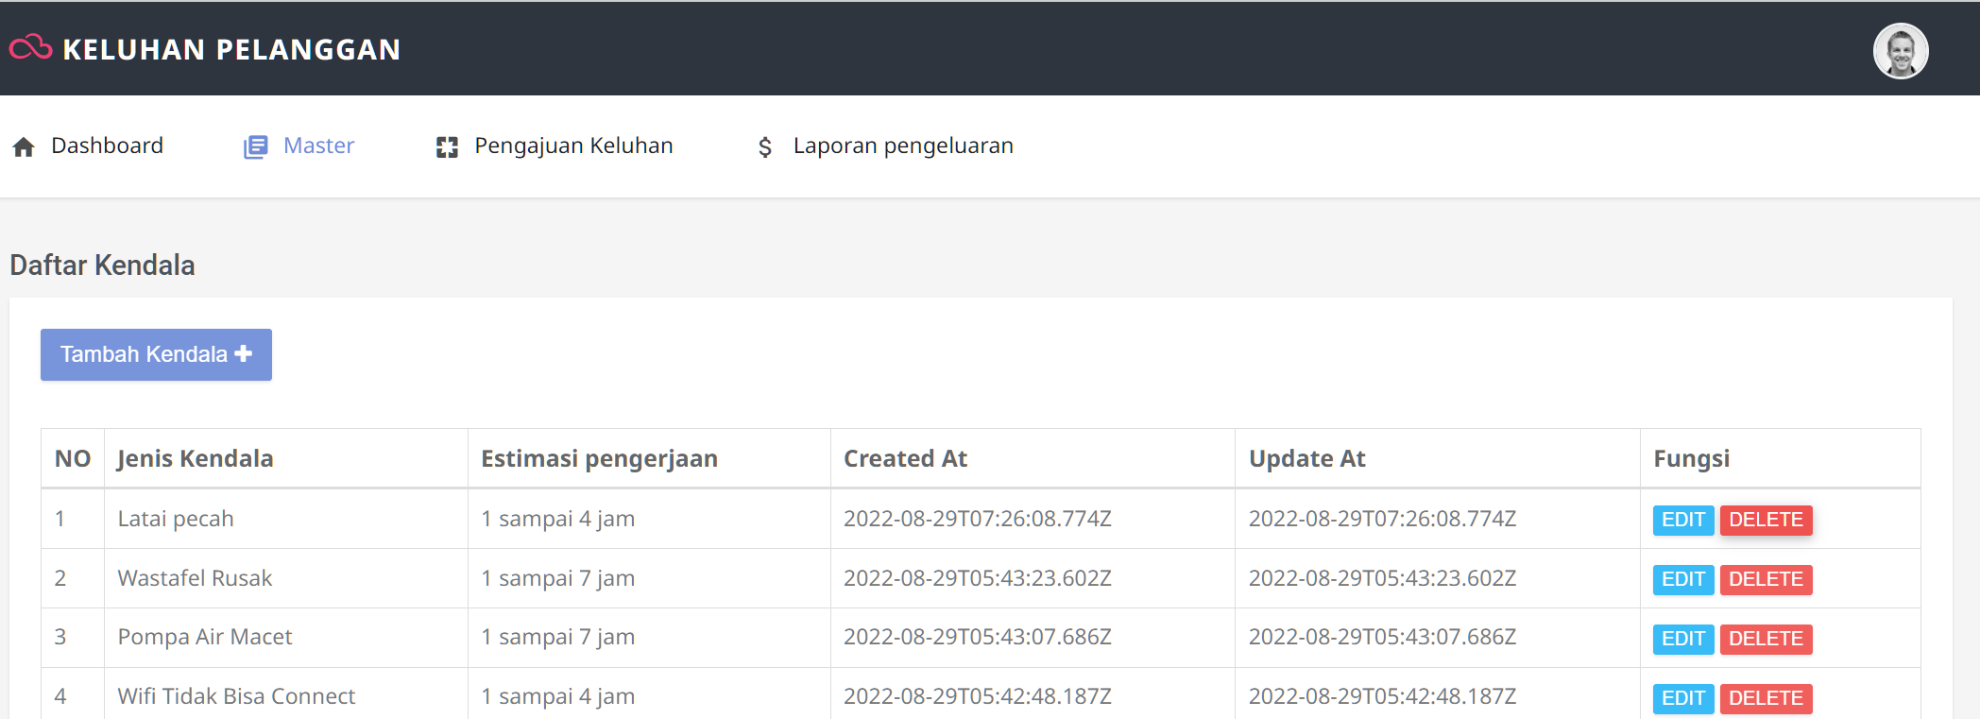Viewport: 1980px width, 719px height.
Task: Click the Created At column header
Action: pos(1033,458)
